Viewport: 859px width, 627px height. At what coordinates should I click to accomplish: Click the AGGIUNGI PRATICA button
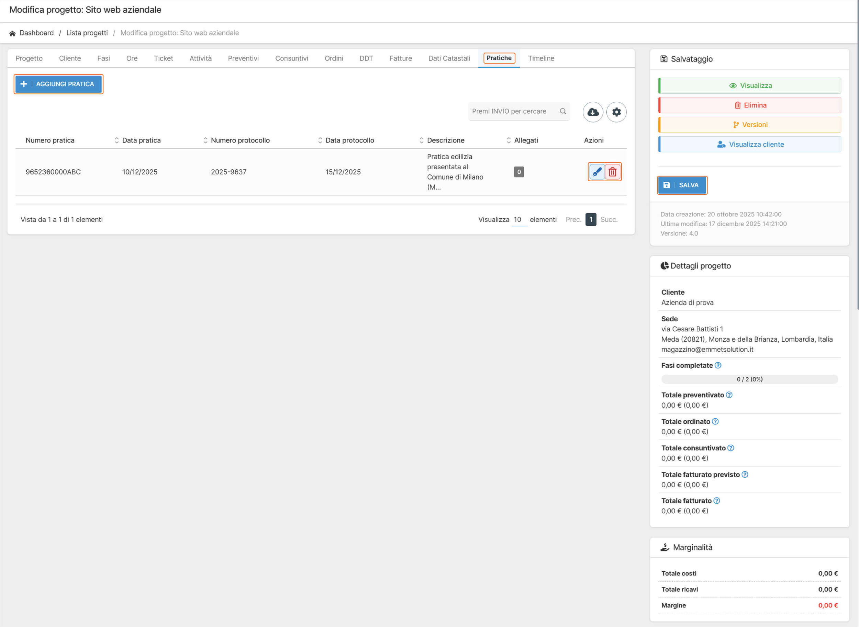[x=58, y=84]
